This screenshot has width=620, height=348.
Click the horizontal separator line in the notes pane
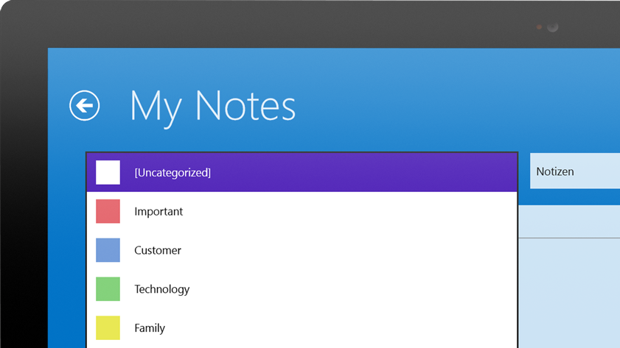pyautogui.click(x=568, y=238)
